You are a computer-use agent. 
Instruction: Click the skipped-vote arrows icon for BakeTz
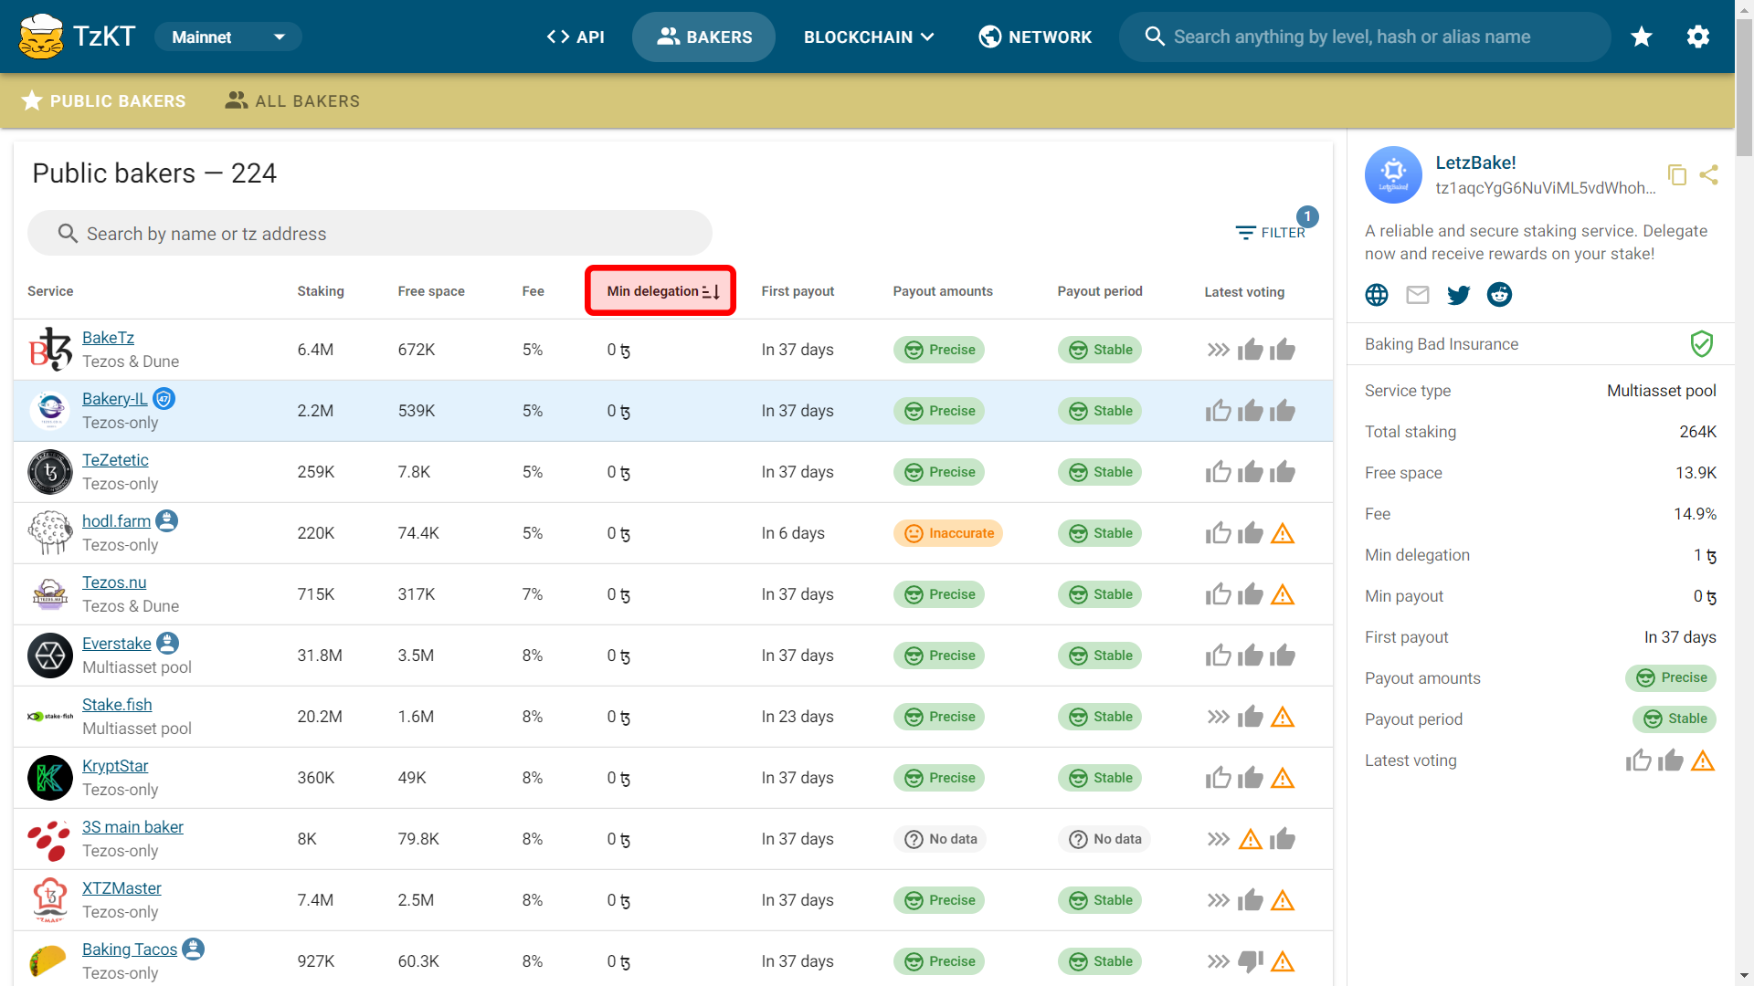(x=1218, y=350)
